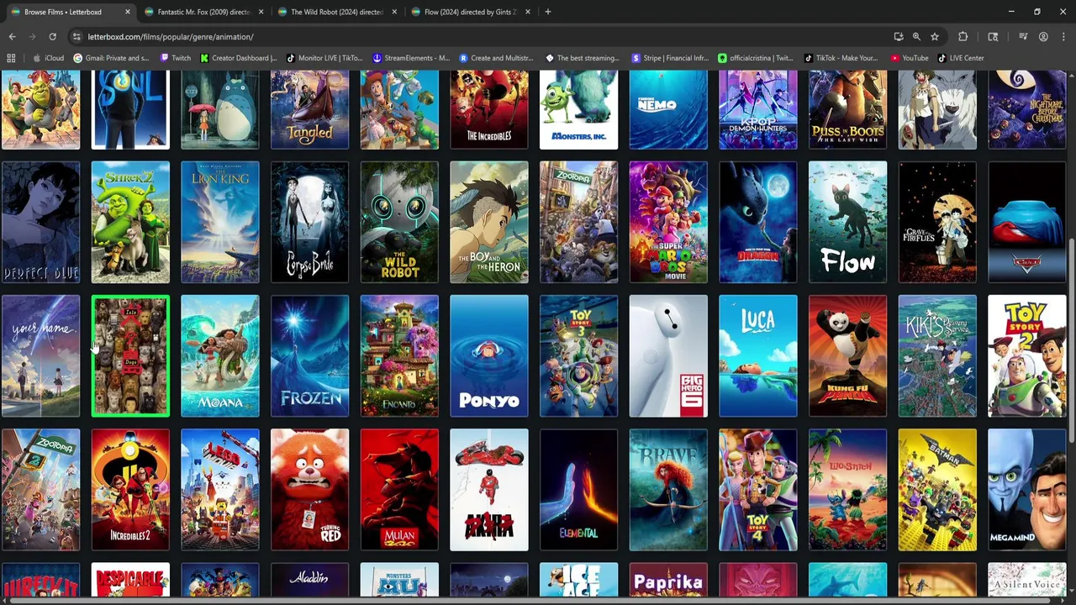1076x605 pixels.
Task: Open the Elemental poster
Action: tap(578, 490)
